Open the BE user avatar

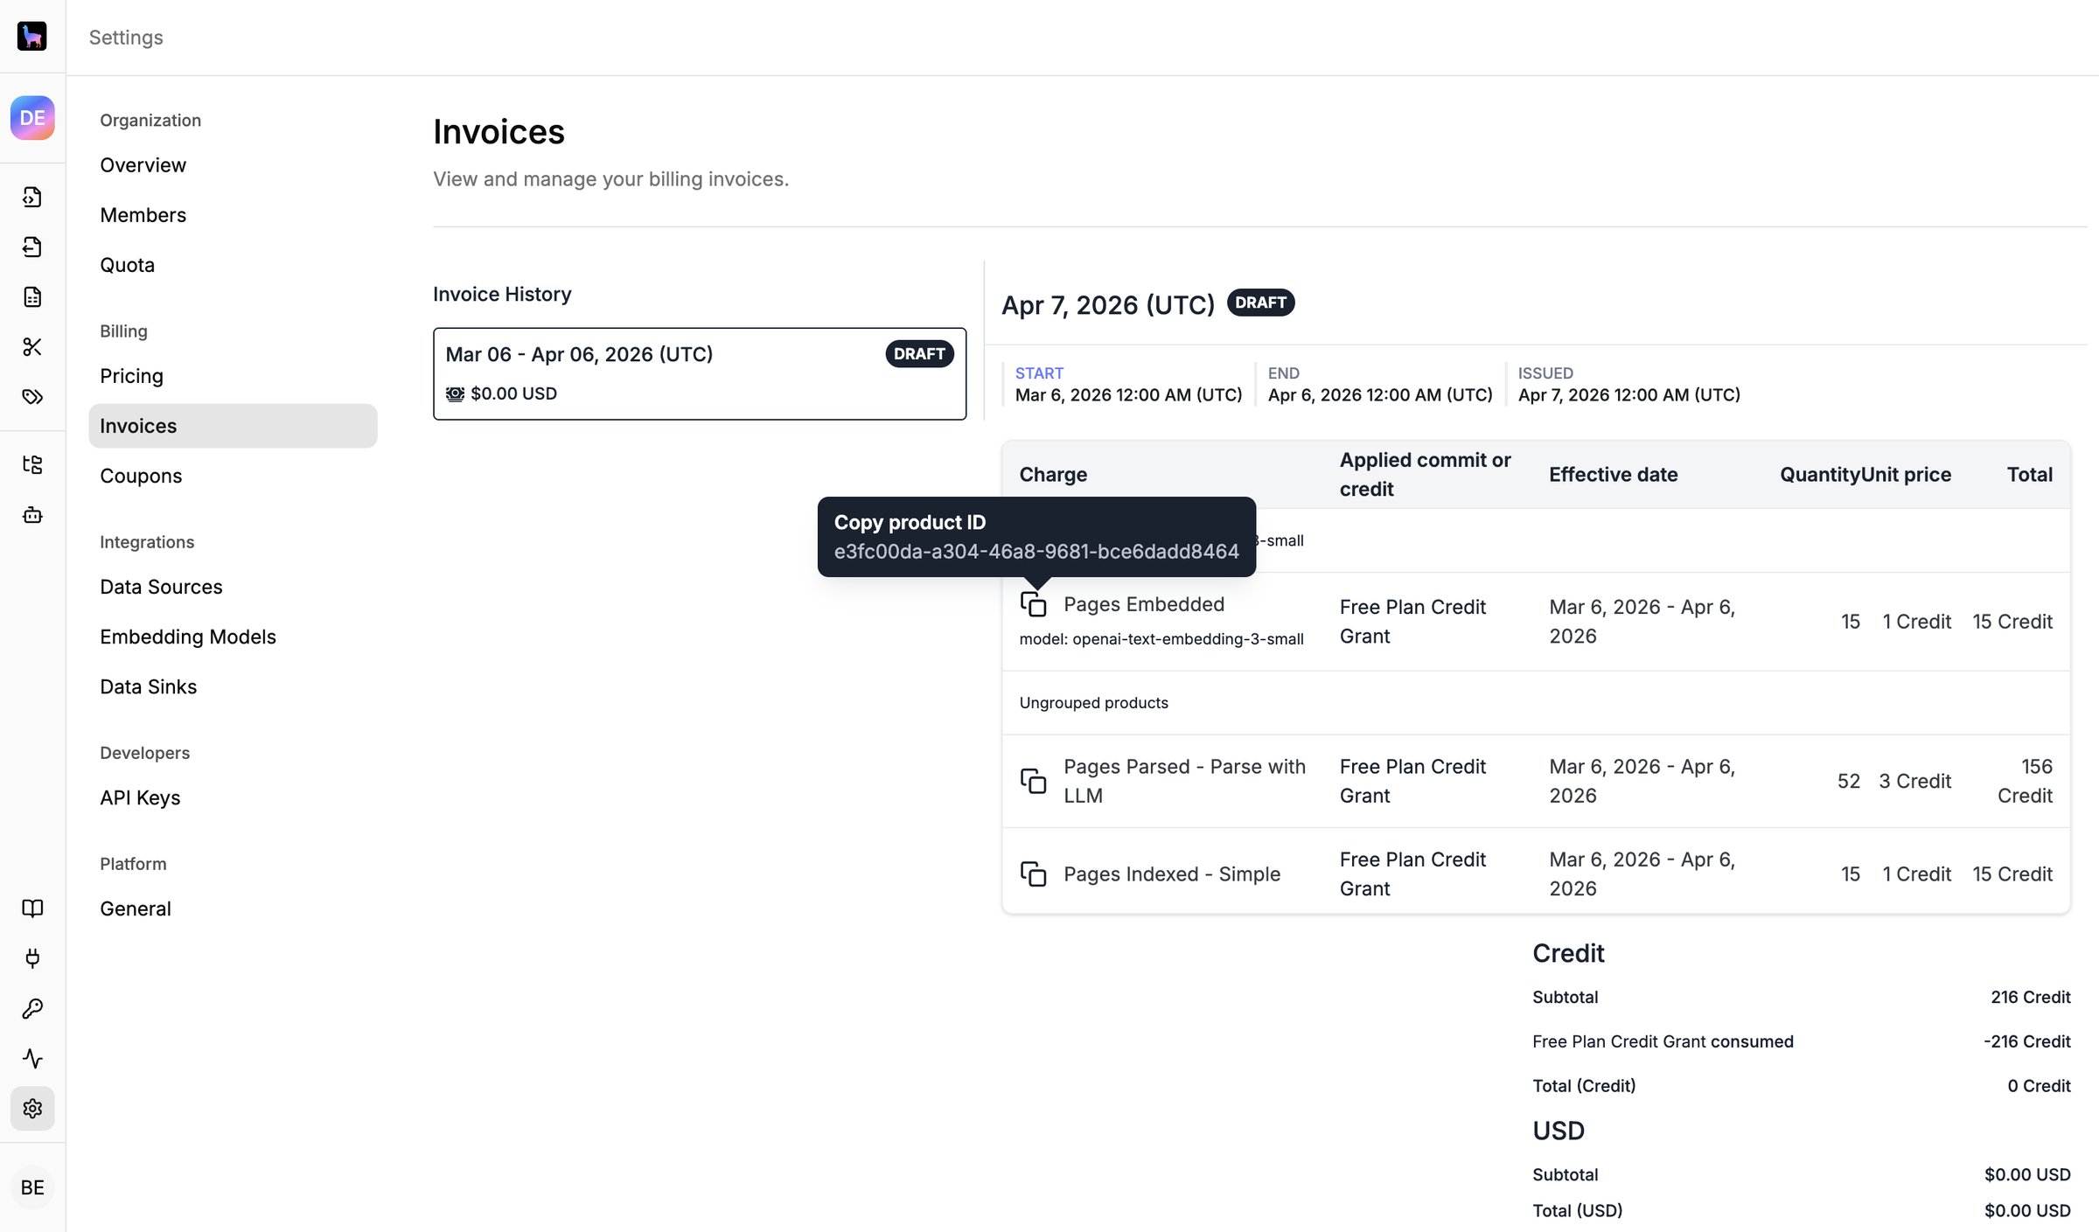(32, 1187)
